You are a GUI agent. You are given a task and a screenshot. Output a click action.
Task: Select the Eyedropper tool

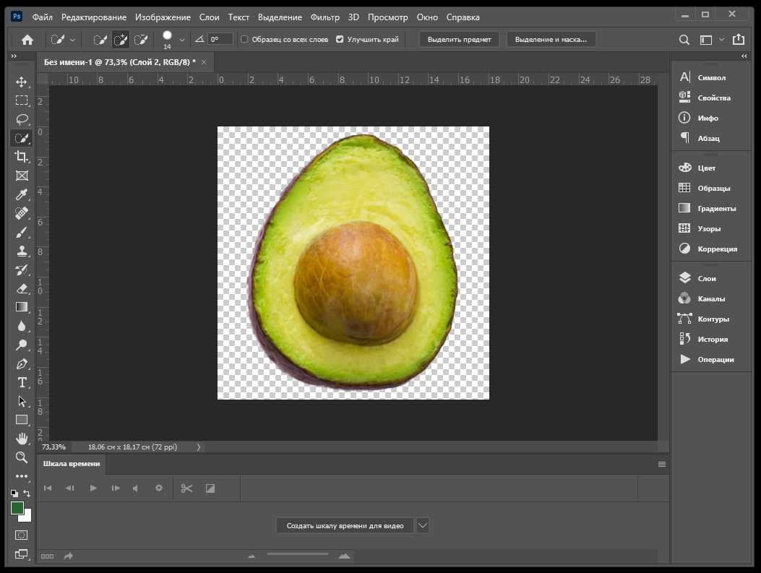tap(22, 194)
